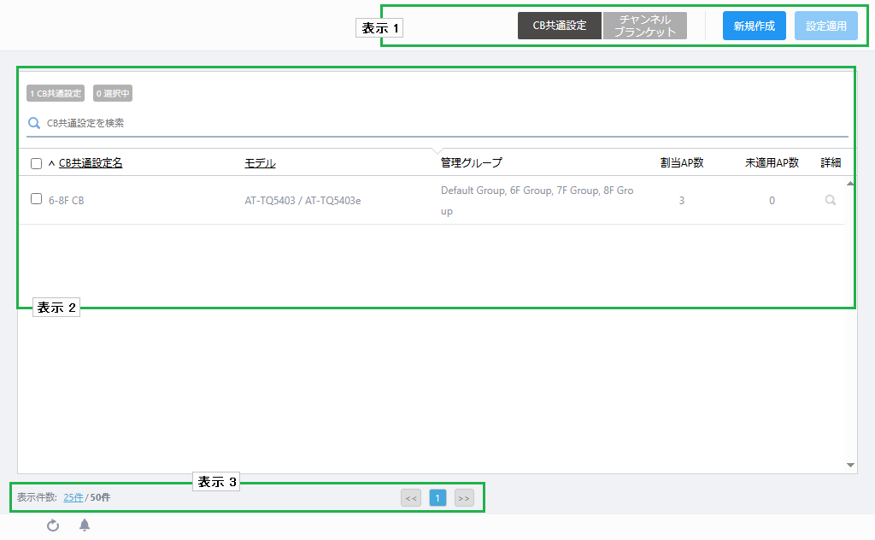The image size is (875, 540).
Task: Go to next page with >> button
Action: point(464,498)
